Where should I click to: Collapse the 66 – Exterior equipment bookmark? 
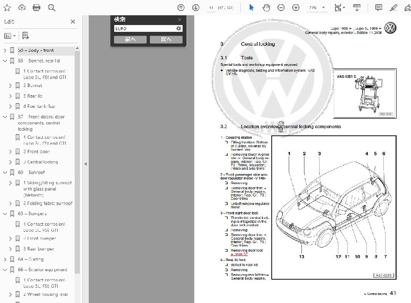click(x=5, y=269)
